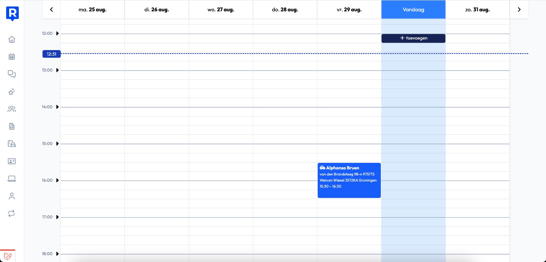Expand the 17:00 time row arrow
This screenshot has height=262, width=546.
tap(57, 217)
